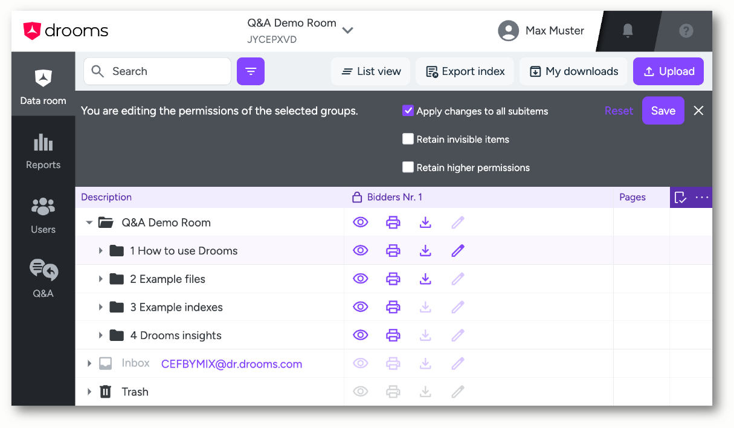
Task: Open the Reports section
Action: click(43, 151)
